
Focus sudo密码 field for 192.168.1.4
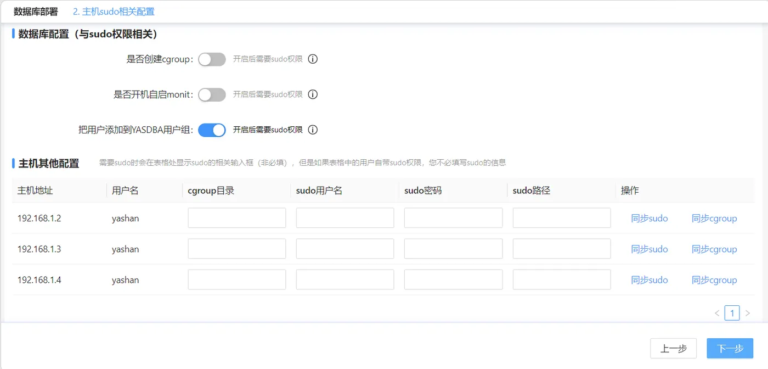point(453,279)
